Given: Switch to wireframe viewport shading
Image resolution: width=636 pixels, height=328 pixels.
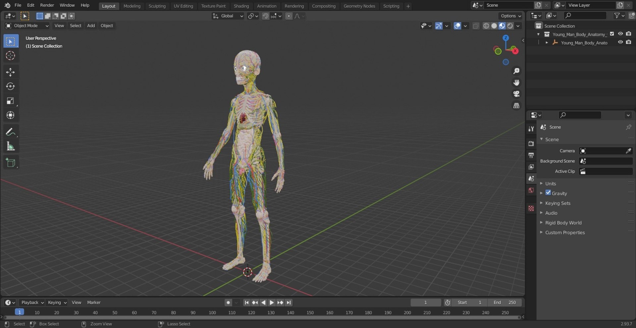Looking at the screenshot, I should click(x=486, y=26).
